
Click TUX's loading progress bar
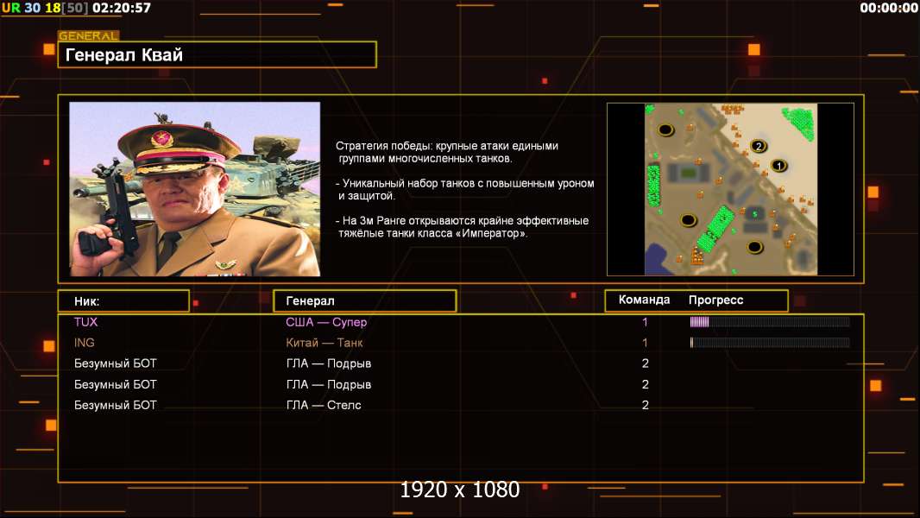(770, 321)
